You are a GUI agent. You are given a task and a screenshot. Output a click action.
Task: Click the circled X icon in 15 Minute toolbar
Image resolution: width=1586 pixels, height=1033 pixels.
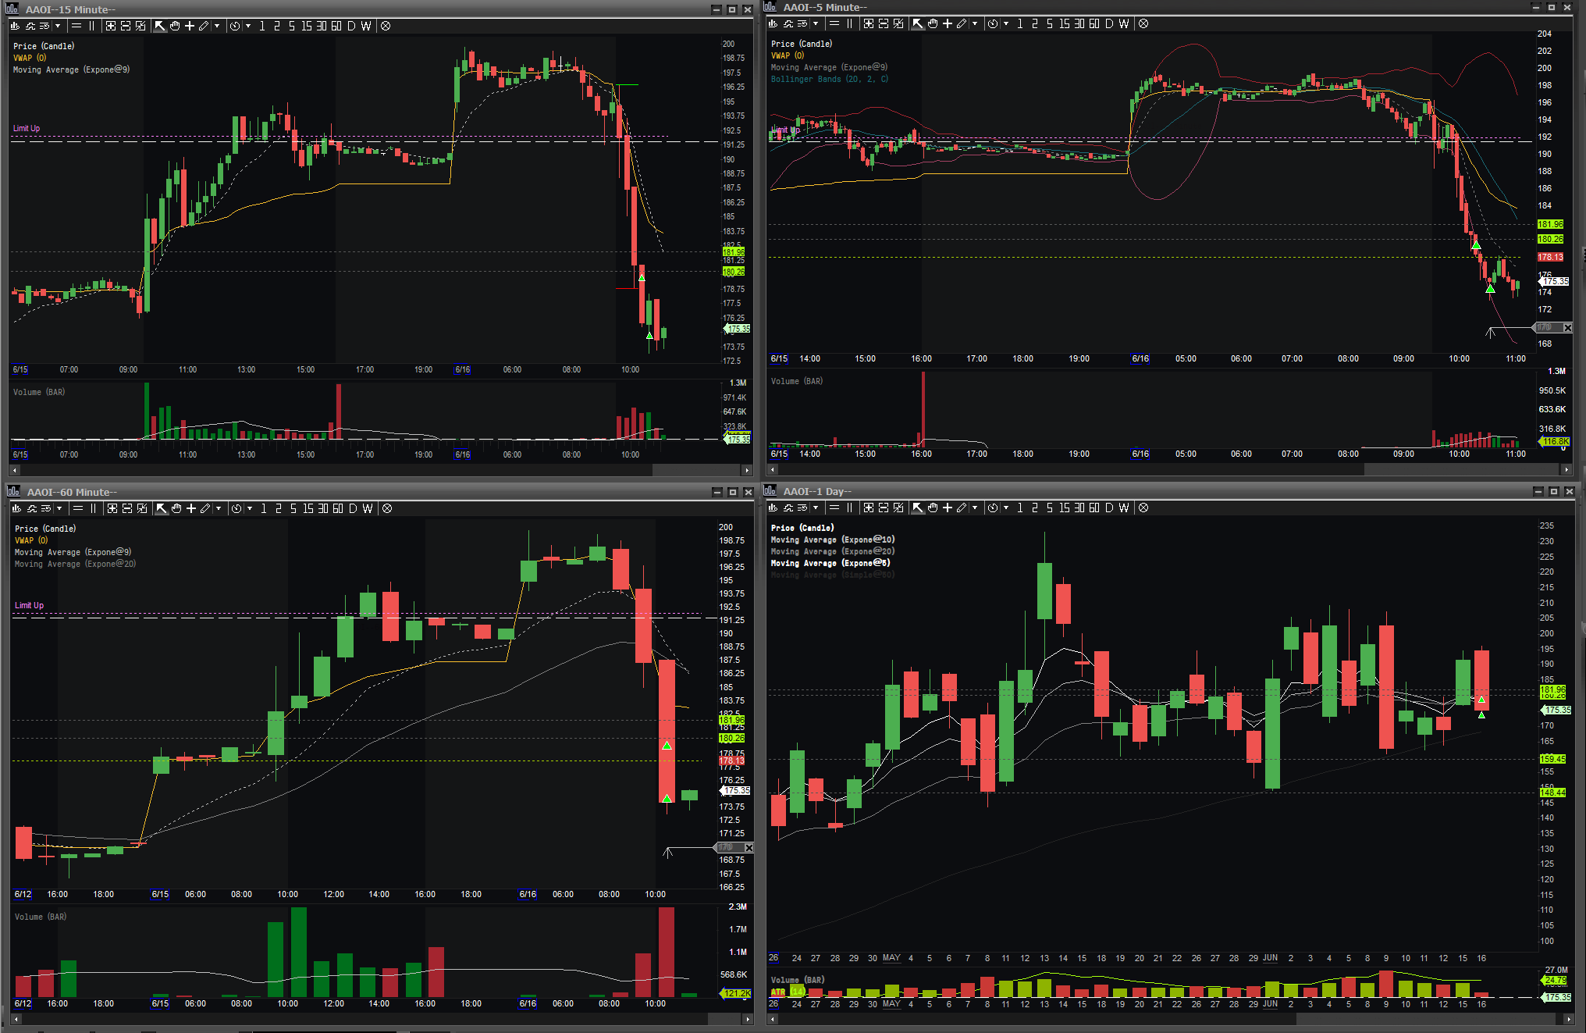coord(386,26)
